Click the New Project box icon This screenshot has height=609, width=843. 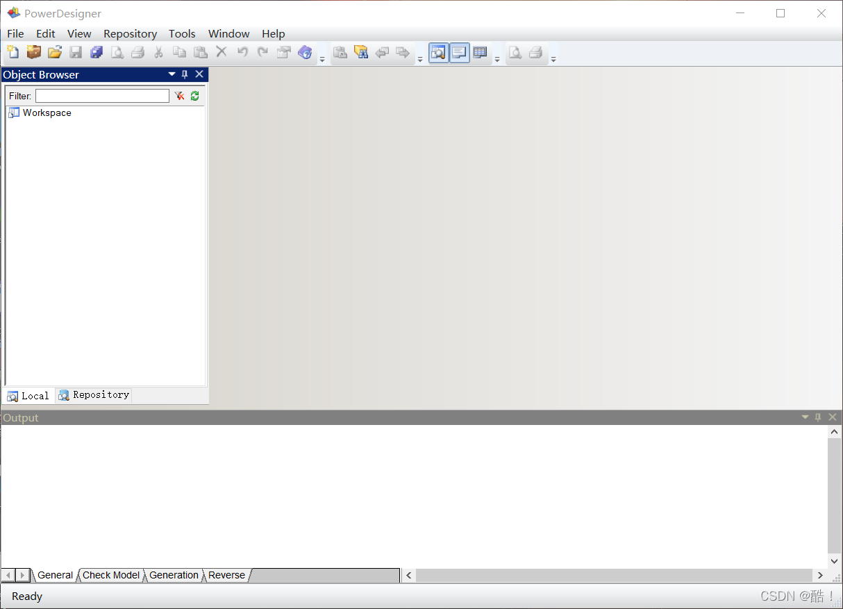coord(33,52)
